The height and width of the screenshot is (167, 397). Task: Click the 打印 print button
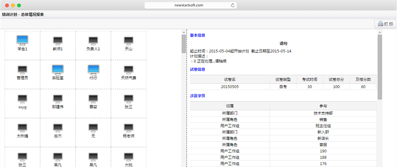click(385, 24)
